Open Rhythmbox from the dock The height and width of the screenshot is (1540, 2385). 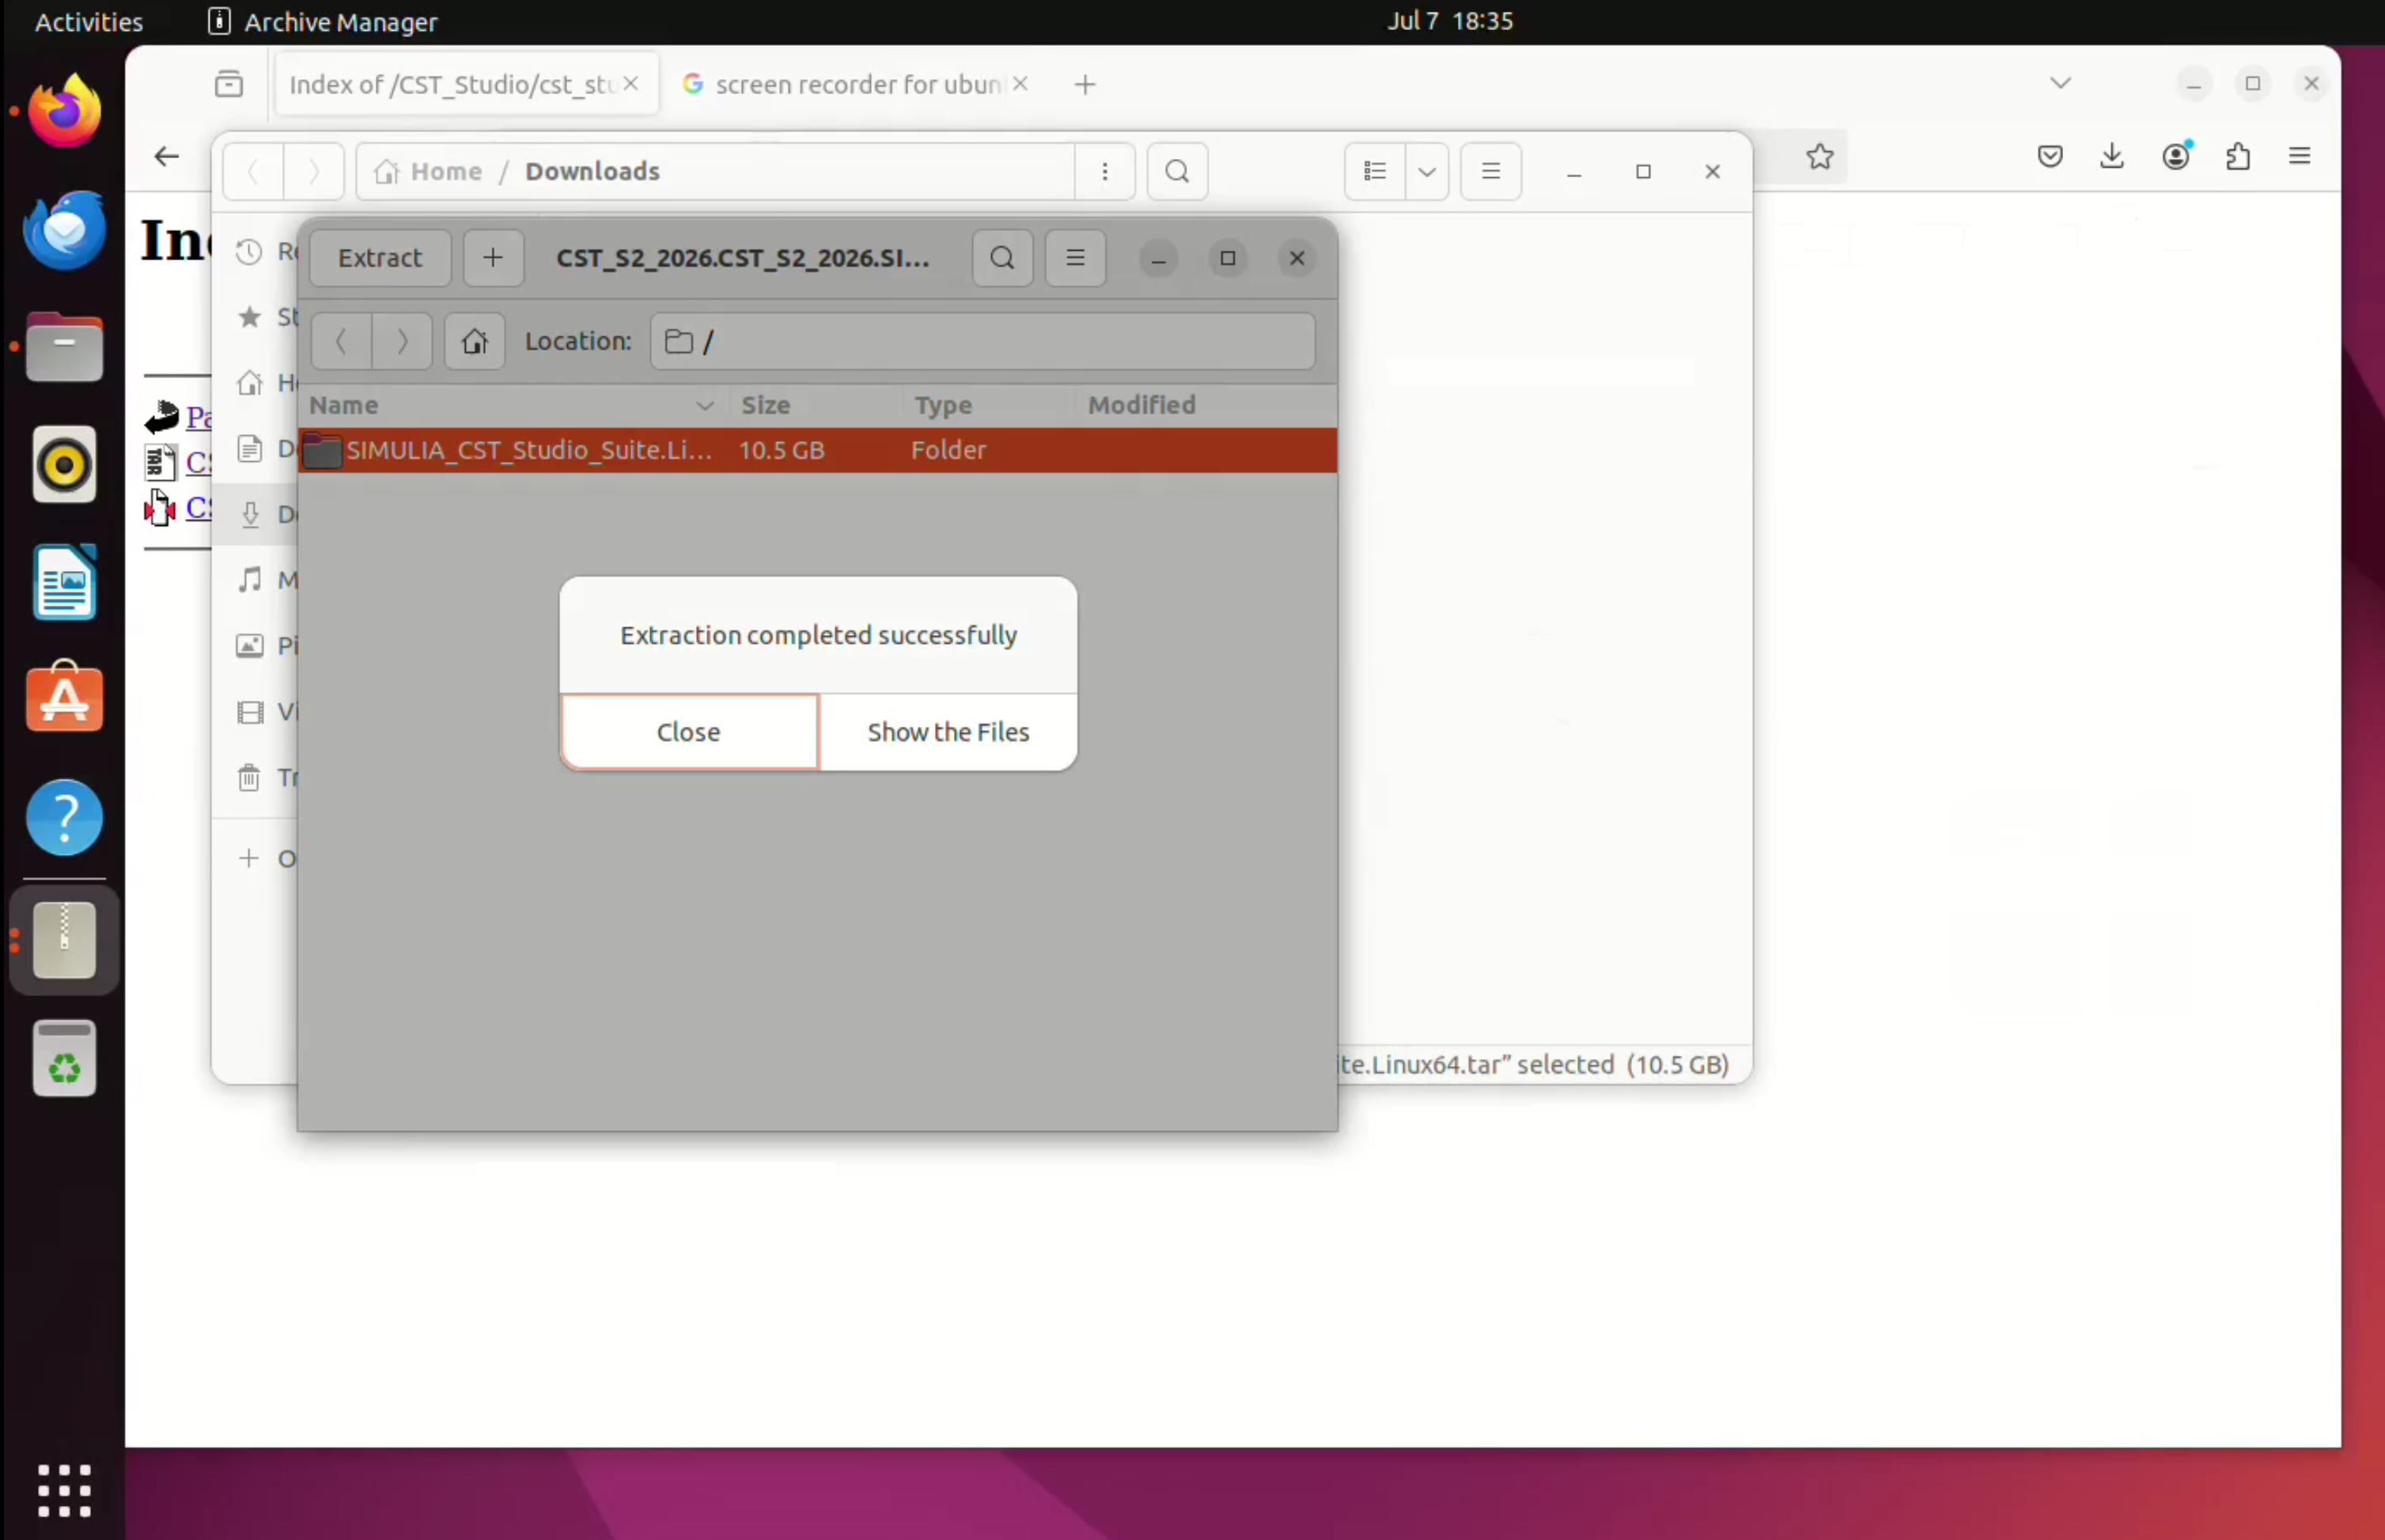pyautogui.click(x=64, y=465)
